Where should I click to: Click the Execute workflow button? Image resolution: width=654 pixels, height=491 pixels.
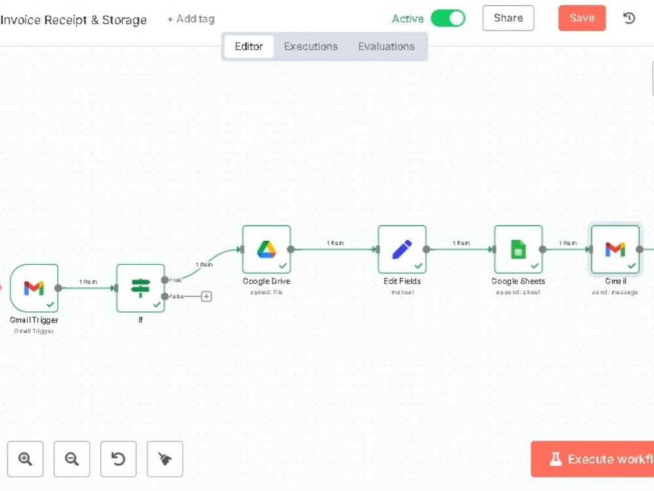593,459
